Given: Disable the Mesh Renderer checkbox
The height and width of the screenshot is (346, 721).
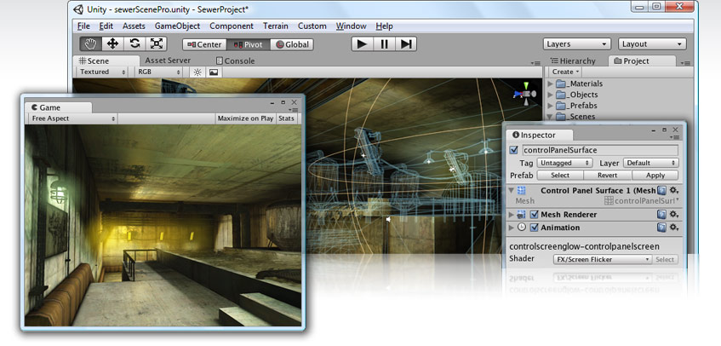Looking at the screenshot, I should tap(534, 215).
